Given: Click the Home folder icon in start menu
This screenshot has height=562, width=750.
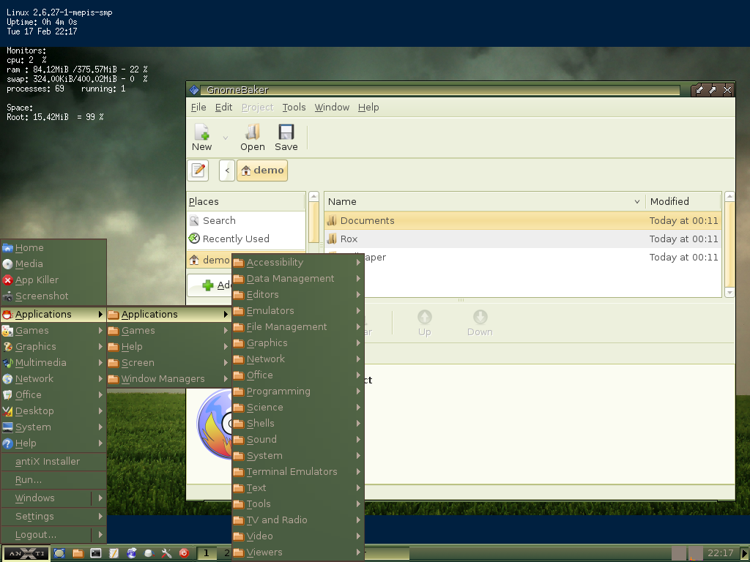Looking at the screenshot, I should coord(7,248).
